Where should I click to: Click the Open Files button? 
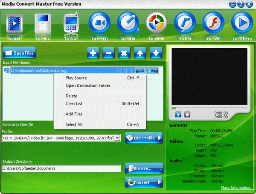pos(19,53)
